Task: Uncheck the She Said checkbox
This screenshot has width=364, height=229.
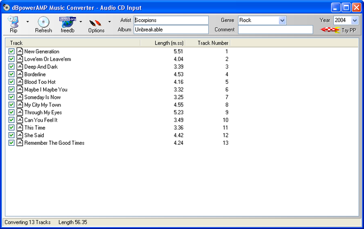Action: pos(11,135)
